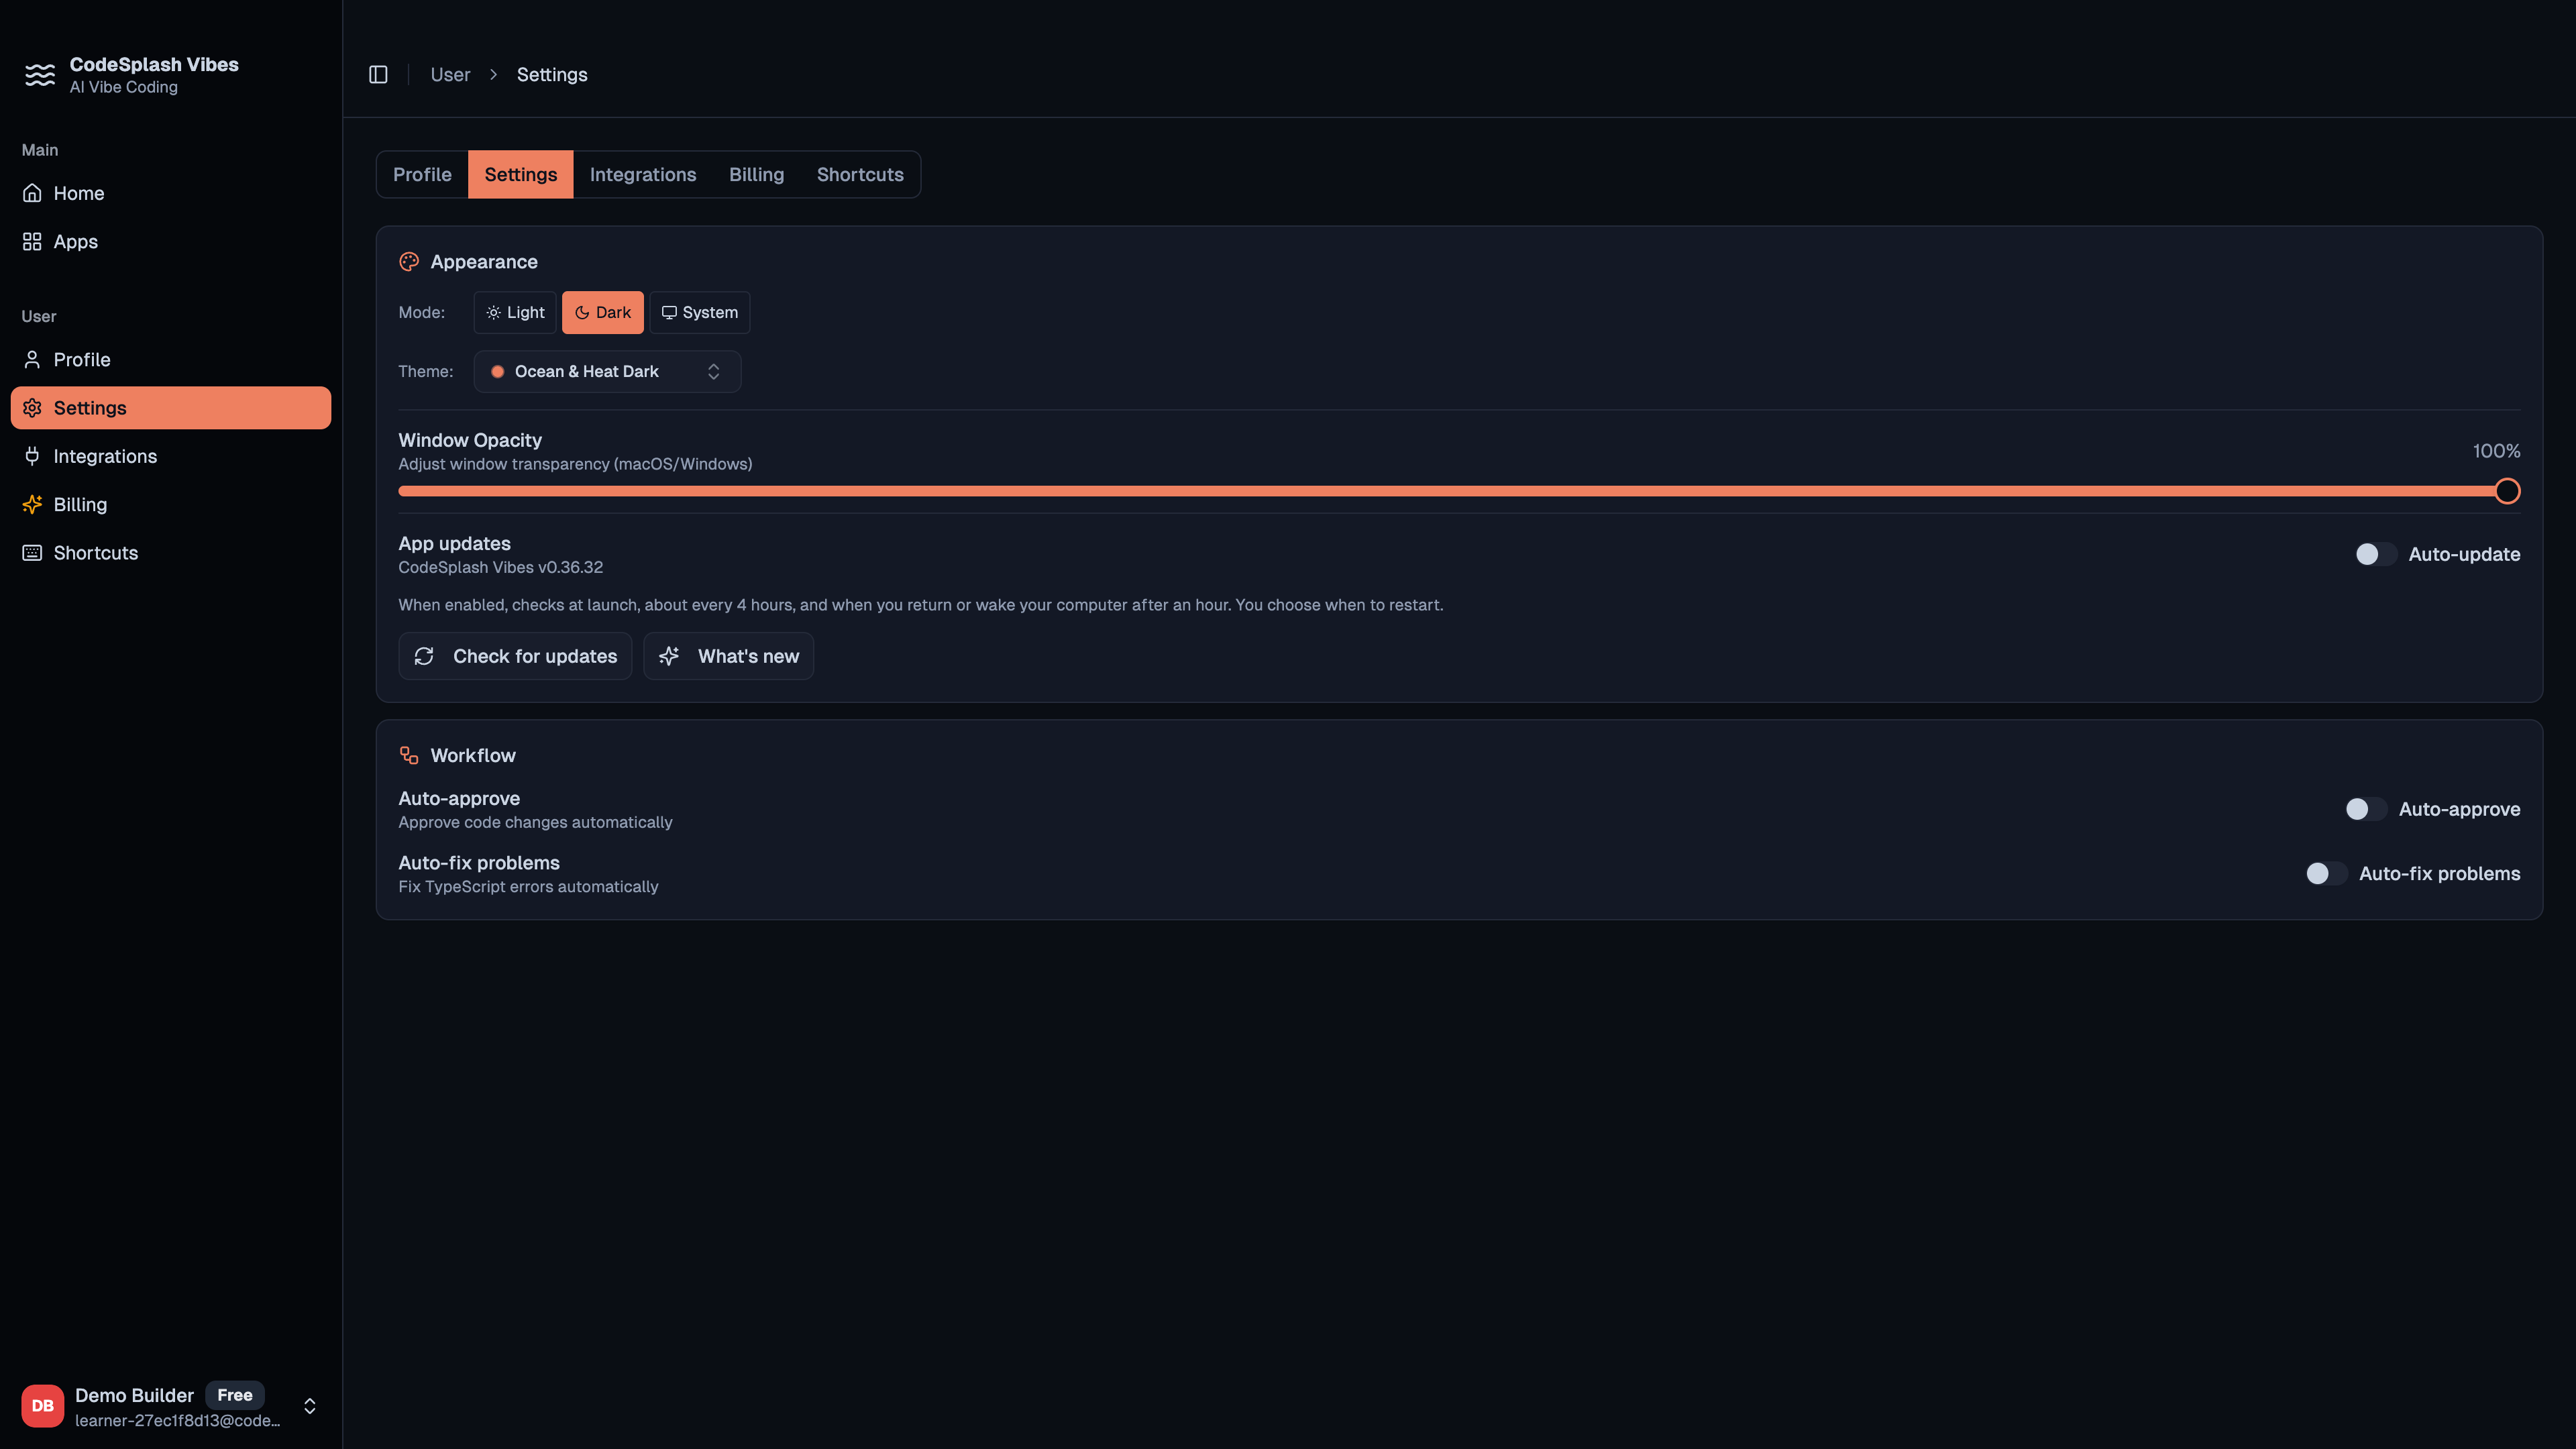Click the 100% opacity value
Image resolution: width=2576 pixels, height=1449 pixels.
pyautogui.click(x=2496, y=451)
